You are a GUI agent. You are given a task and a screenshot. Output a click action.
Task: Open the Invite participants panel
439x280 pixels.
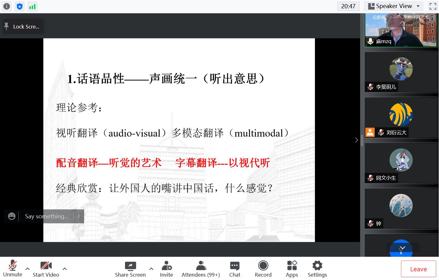[x=166, y=269]
